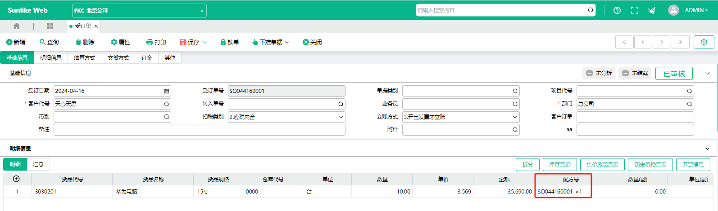Click the 打印 print icon
The height and width of the screenshot is (211, 718).
click(x=150, y=42)
